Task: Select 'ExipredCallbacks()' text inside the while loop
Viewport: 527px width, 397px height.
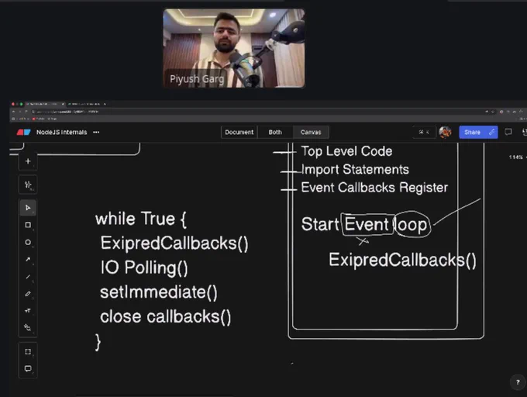Action: click(174, 243)
